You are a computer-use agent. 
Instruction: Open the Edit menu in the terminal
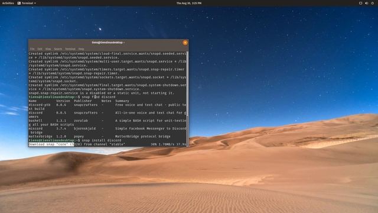[x=40, y=49]
